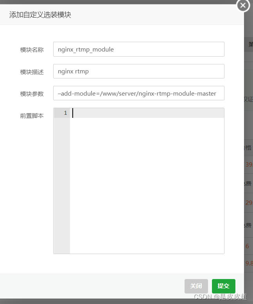This screenshot has width=253, height=304.
Task: Click line number 1 in the editor gutter
Action: [65, 113]
